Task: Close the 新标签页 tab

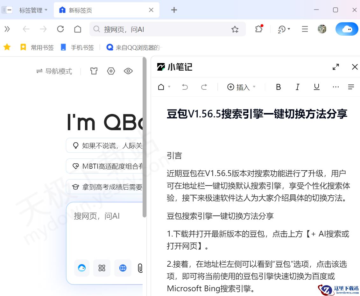Action: 151,10
